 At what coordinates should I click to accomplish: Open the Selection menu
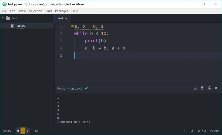pos(36,11)
